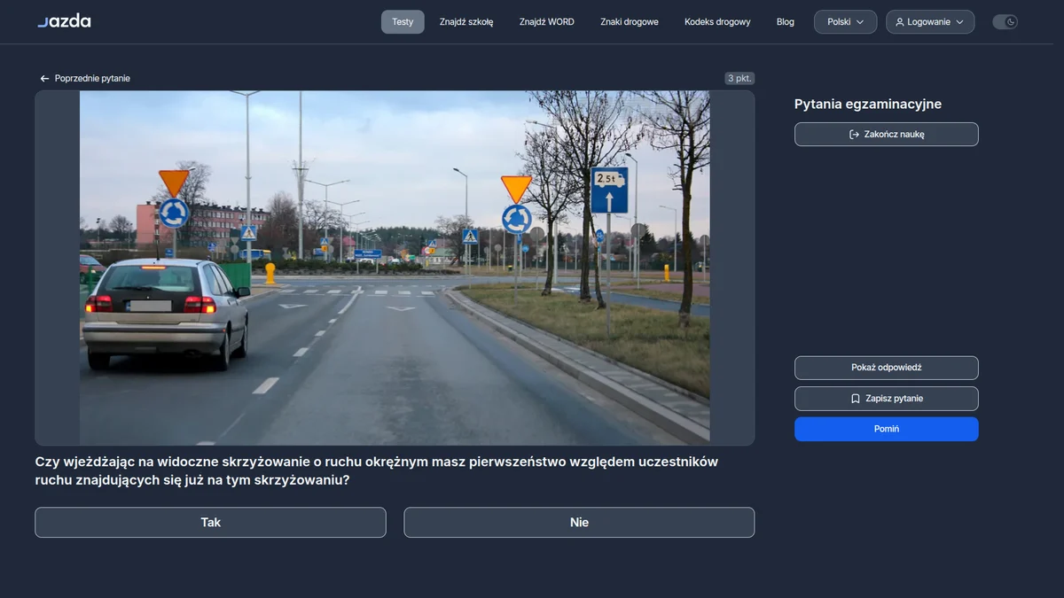Expand the Logowanie account dropdown
Image resolution: width=1064 pixels, height=598 pixels.
[x=930, y=22]
